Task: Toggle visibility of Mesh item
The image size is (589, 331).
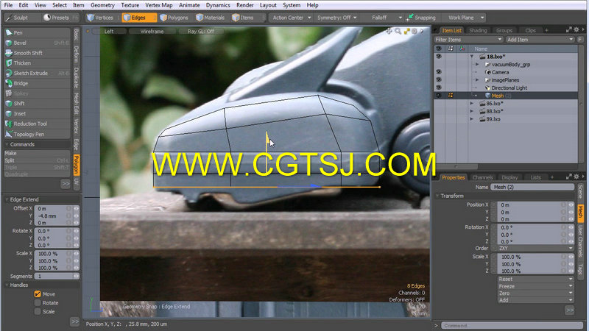Action: coord(438,96)
